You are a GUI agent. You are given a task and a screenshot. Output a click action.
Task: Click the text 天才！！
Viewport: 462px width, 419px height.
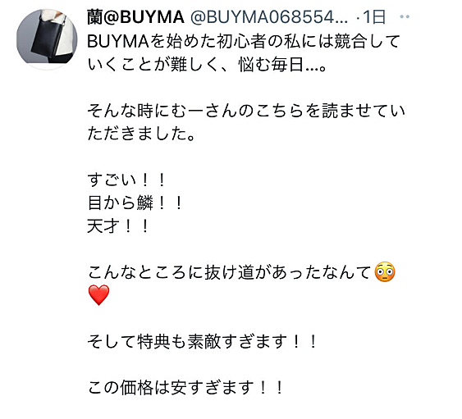117,226
